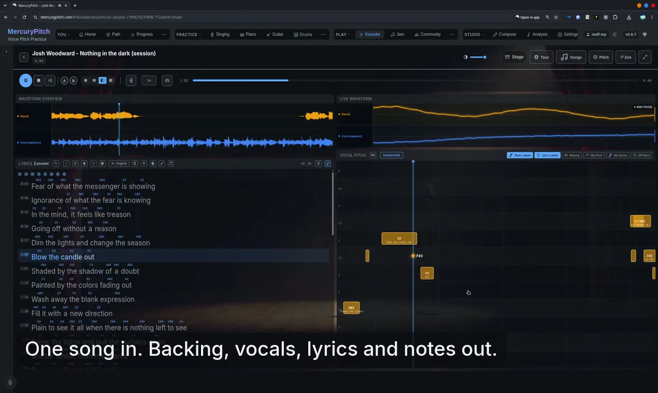Enable the My Notes overlay
The image size is (658, 393).
tap(618, 155)
